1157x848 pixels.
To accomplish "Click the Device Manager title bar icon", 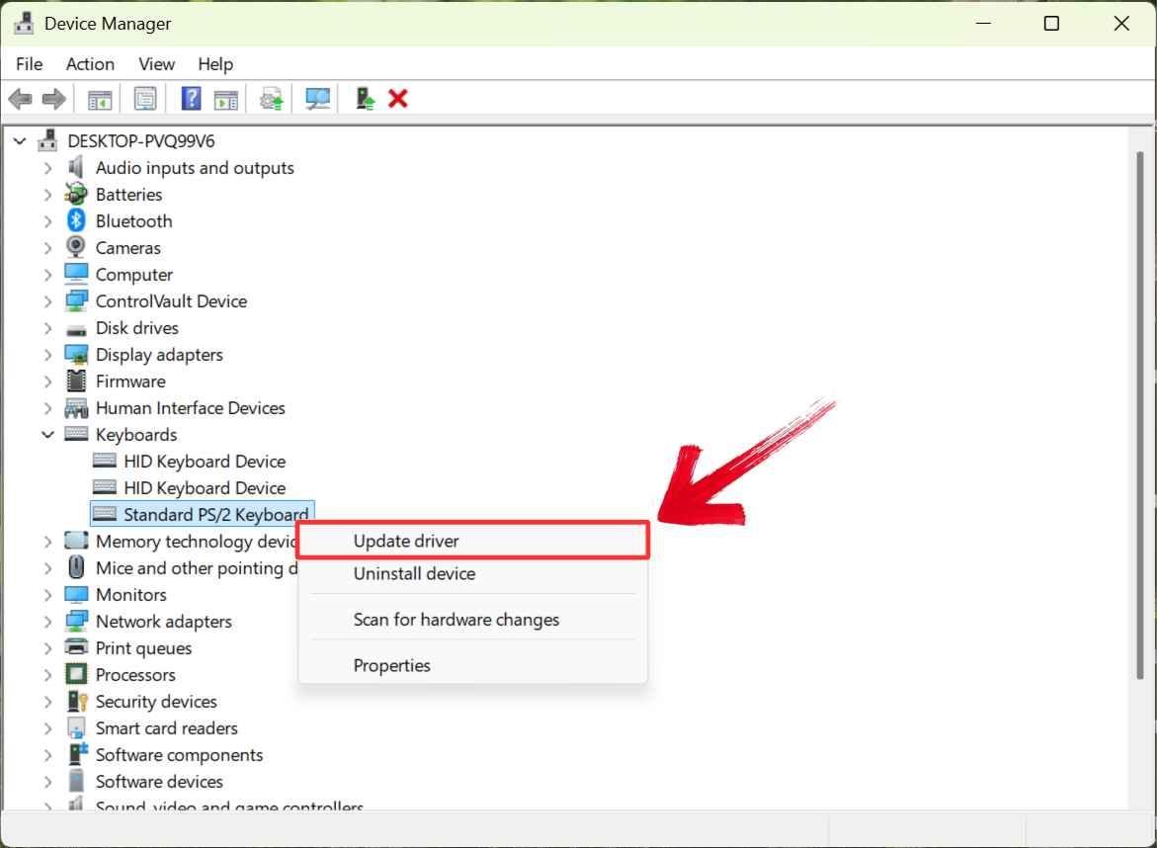I will point(24,23).
